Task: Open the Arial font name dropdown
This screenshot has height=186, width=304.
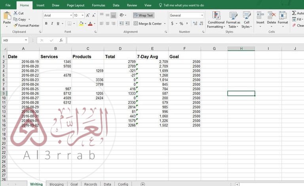Action: pyautogui.click(x=70, y=15)
